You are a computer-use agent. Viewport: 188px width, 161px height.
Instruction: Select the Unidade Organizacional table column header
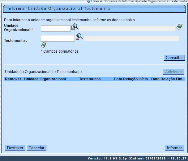coord(45,79)
